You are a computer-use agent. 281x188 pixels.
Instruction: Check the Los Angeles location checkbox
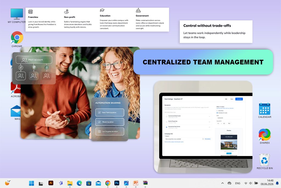(x=99, y=131)
